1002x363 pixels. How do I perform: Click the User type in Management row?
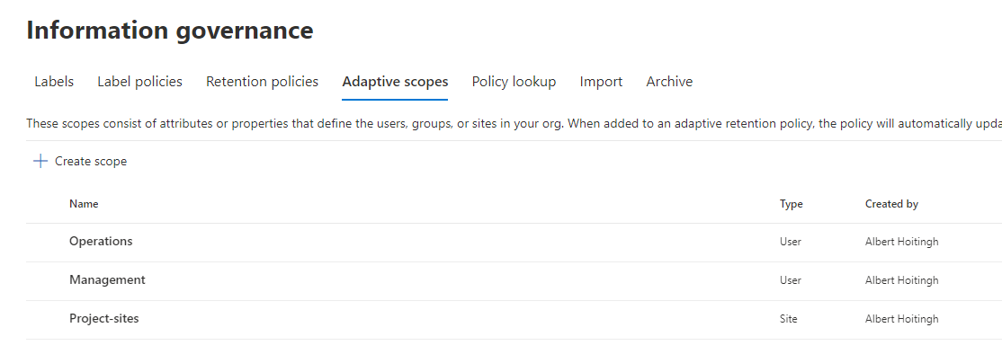(790, 280)
